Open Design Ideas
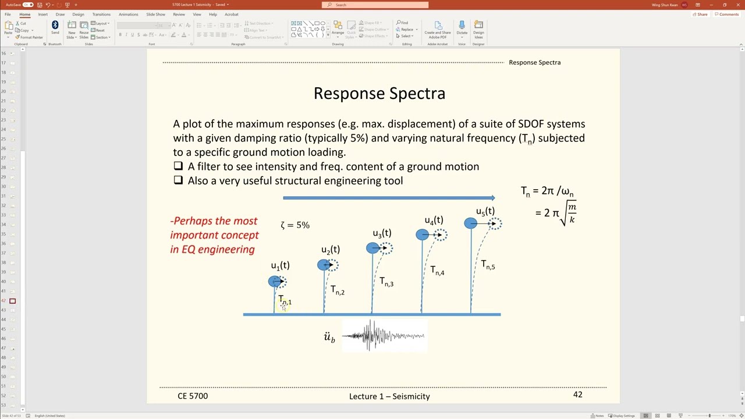The image size is (745, 419). tap(478, 30)
